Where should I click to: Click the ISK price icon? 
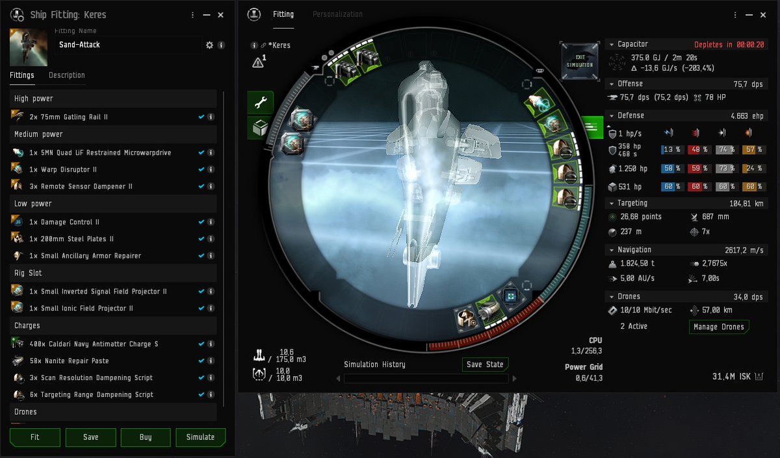pos(759,377)
